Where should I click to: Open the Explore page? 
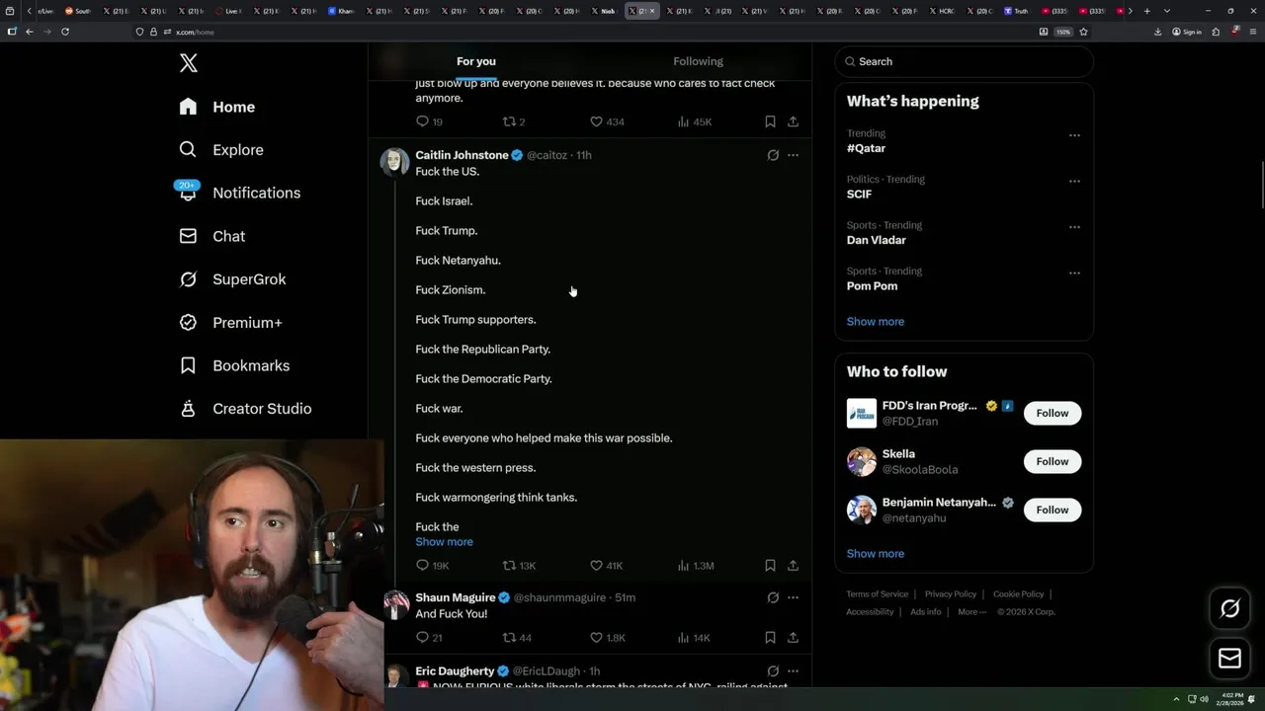click(221, 150)
